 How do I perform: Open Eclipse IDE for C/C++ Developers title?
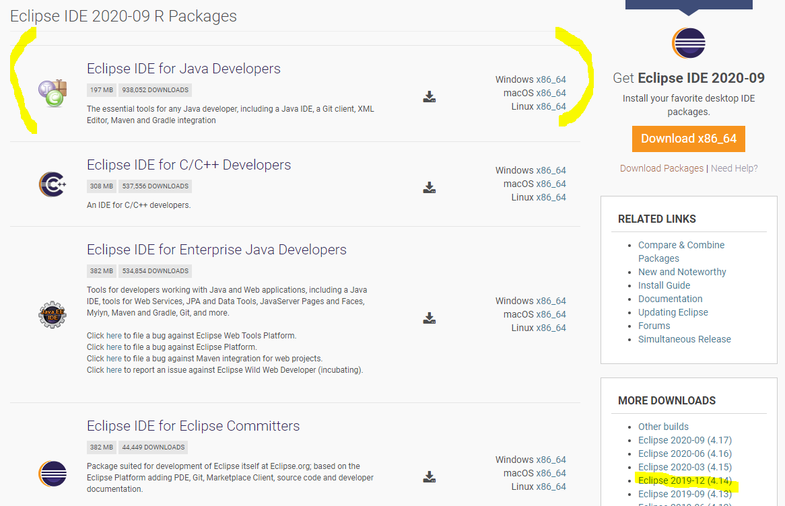[189, 165]
